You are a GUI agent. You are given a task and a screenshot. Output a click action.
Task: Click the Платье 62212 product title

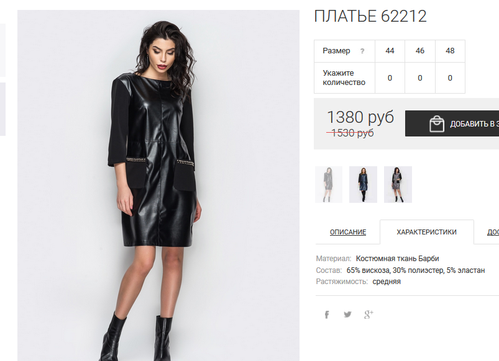(x=370, y=16)
